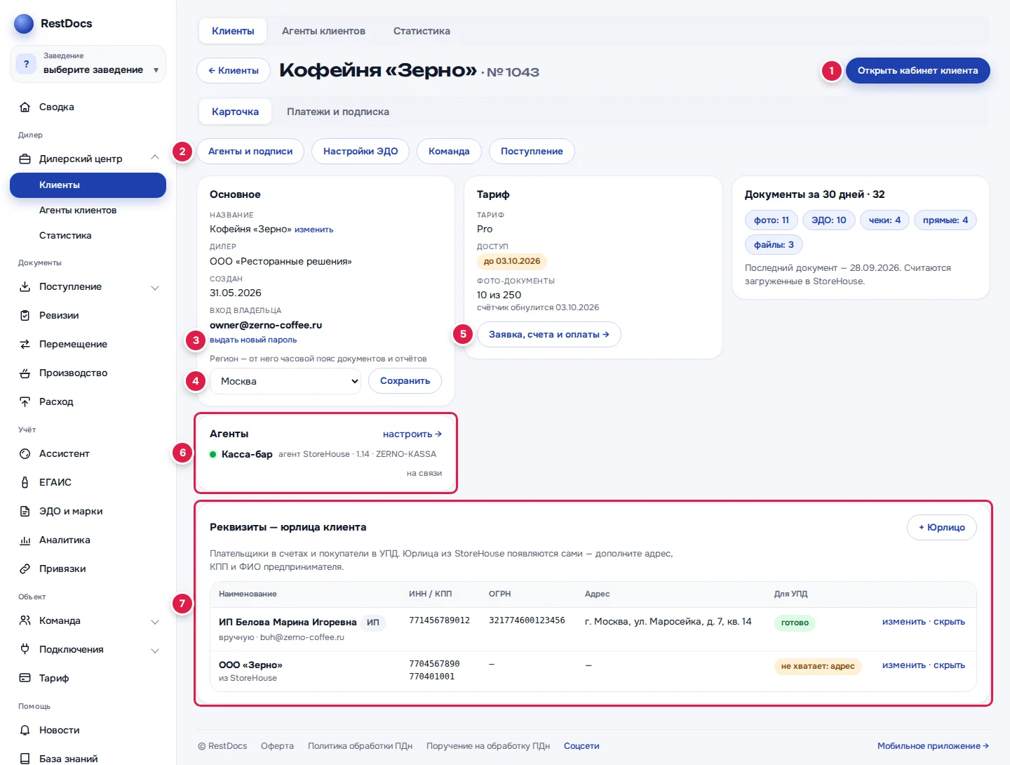Click the не хватает: адрес badge
This screenshot has height=765, width=1010.
(818, 666)
